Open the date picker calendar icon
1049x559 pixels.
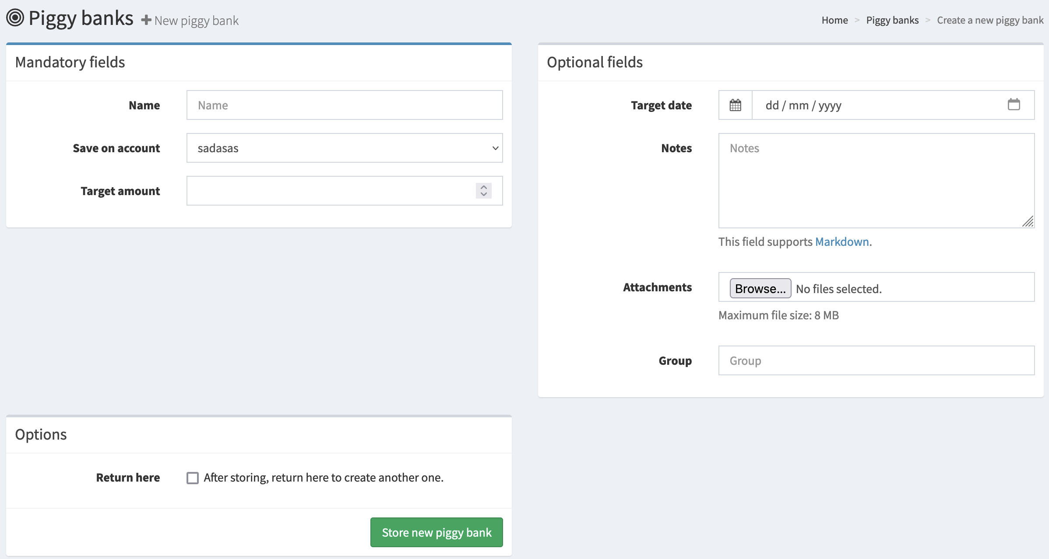tap(1014, 105)
